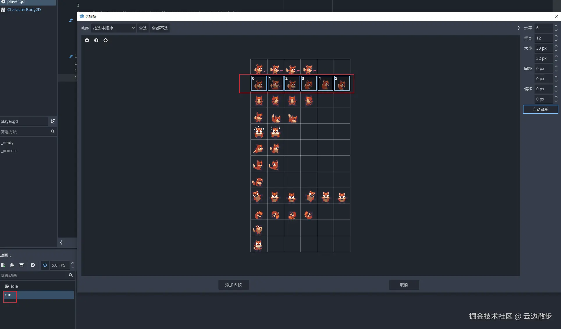Open the frame order dropdown
561x329 pixels.
113,28
